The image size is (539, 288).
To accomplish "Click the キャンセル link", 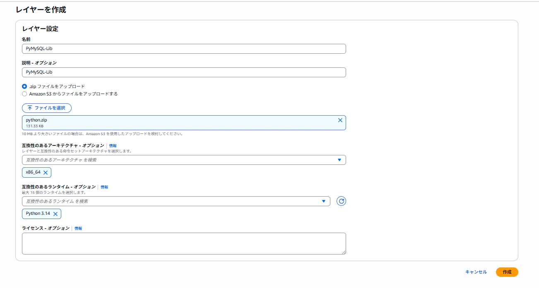I will tap(476, 272).
